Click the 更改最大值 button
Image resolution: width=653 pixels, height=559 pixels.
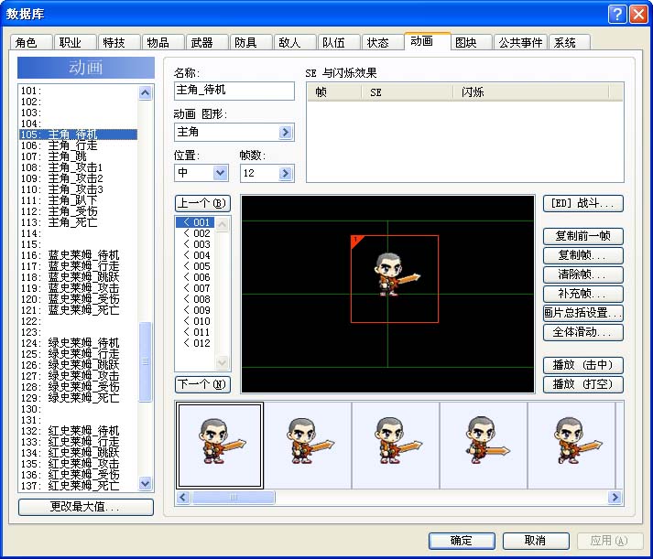[86, 507]
